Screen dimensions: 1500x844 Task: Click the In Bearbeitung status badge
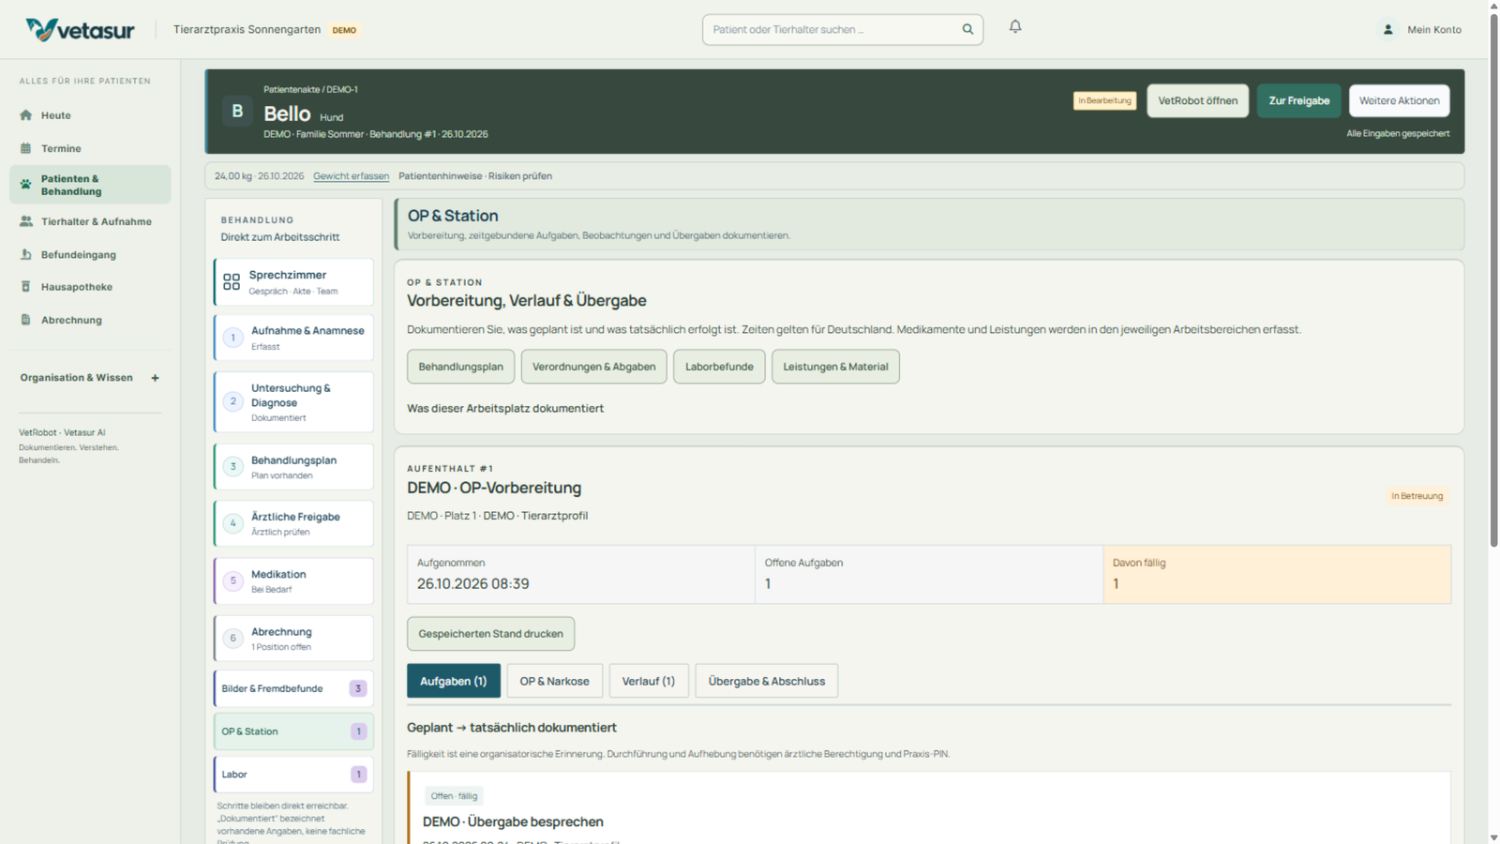tap(1104, 100)
